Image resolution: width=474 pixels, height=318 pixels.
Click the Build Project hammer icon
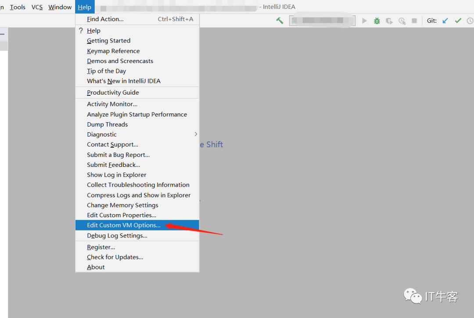tap(280, 21)
